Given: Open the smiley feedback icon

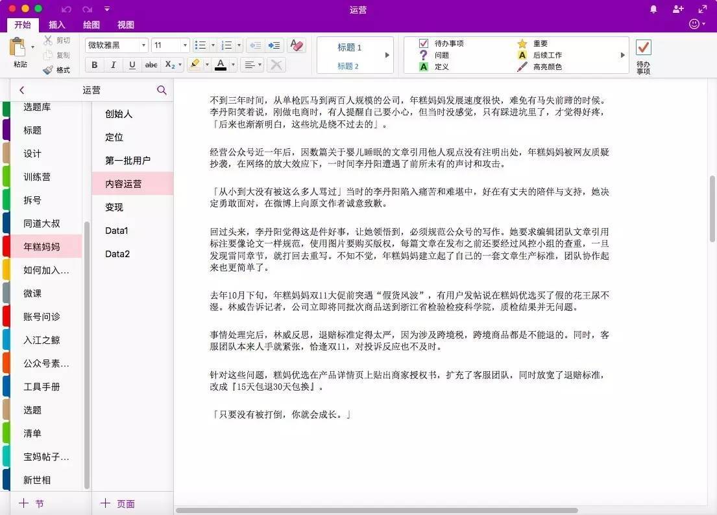Looking at the screenshot, I should coord(694,24).
